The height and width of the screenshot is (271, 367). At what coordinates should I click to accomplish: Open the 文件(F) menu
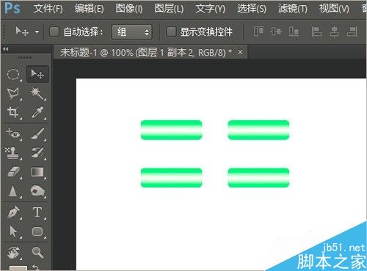pyautogui.click(x=48, y=9)
